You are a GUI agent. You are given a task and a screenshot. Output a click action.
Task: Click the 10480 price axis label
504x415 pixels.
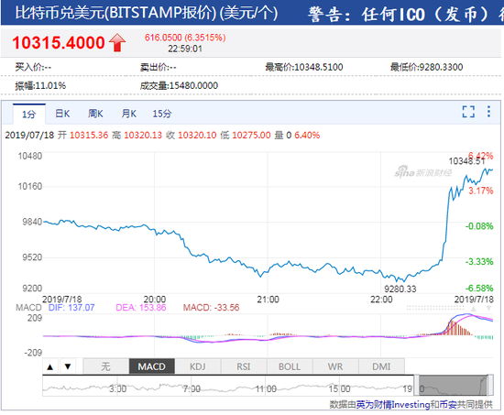tap(30, 157)
